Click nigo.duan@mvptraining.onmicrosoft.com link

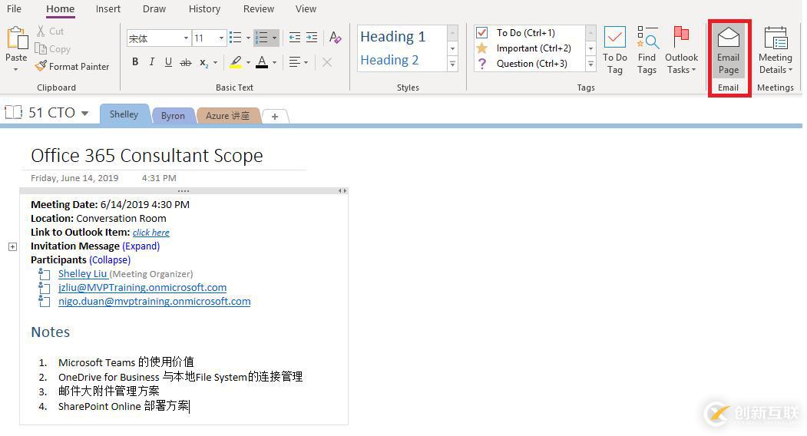(x=154, y=302)
